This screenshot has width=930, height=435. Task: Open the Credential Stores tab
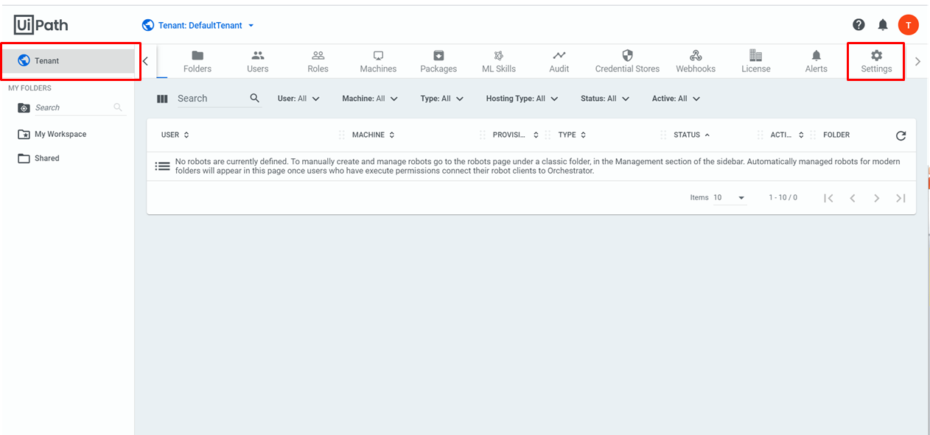(627, 61)
